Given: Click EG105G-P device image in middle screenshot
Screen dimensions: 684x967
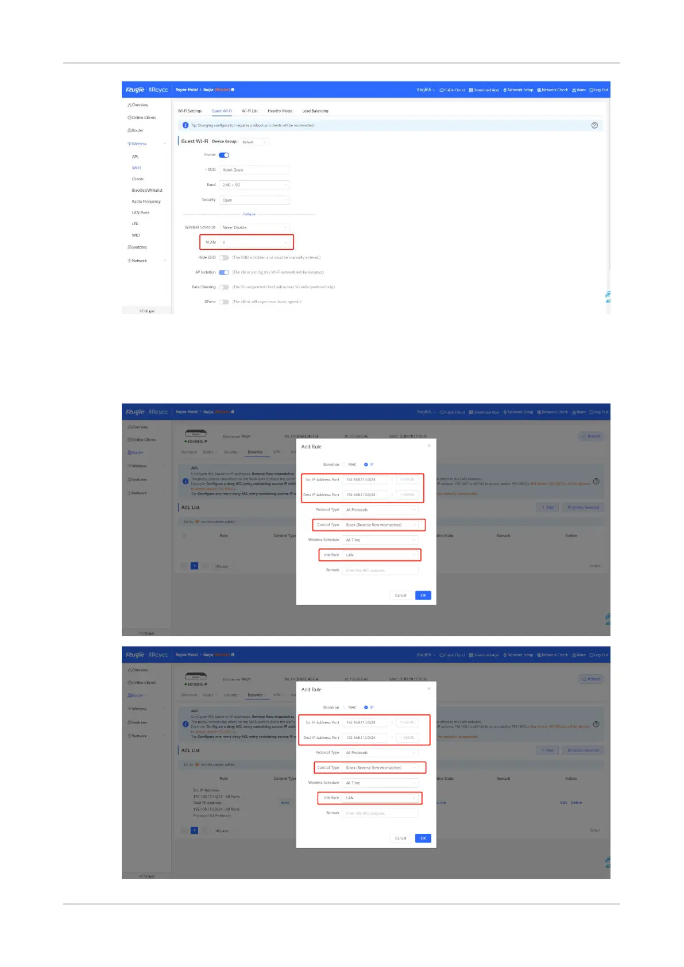Looking at the screenshot, I should coord(195,434).
